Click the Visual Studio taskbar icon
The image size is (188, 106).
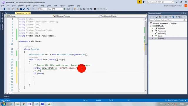(x=30, y=104)
